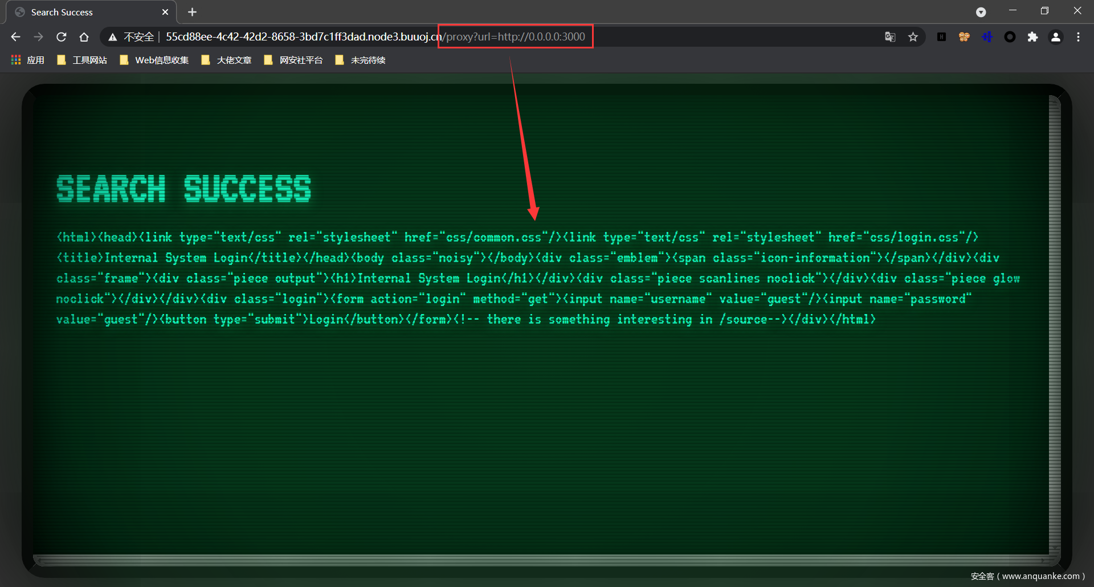Bookmark this page with the star icon
Viewport: 1094px width, 587px height.
913,37
